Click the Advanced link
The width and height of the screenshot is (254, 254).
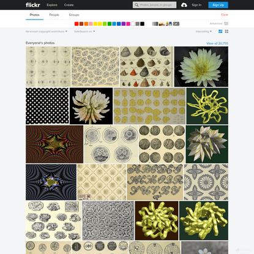216,23
